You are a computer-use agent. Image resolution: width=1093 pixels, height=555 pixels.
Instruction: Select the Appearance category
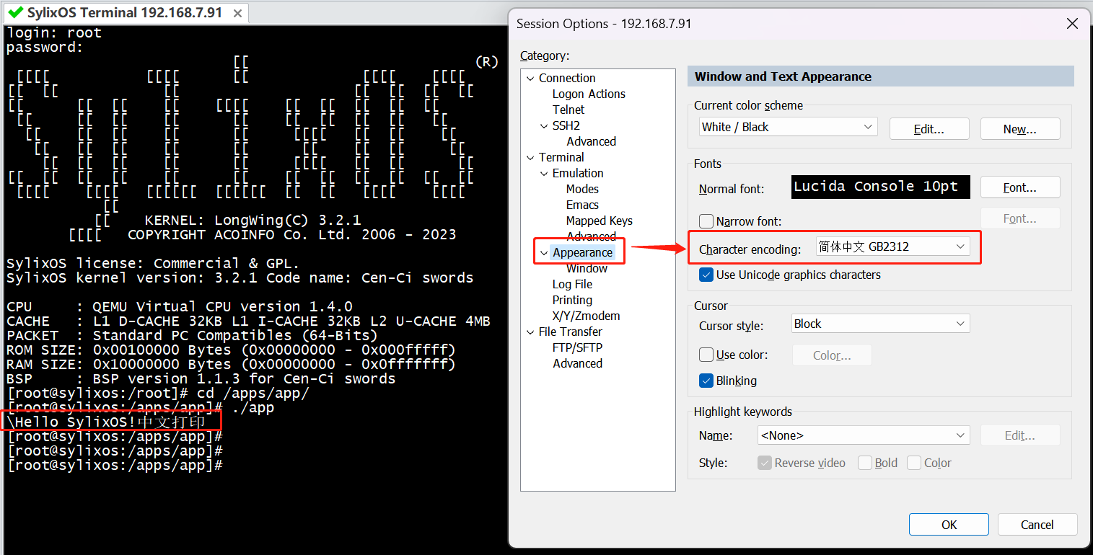click(583, 252)
